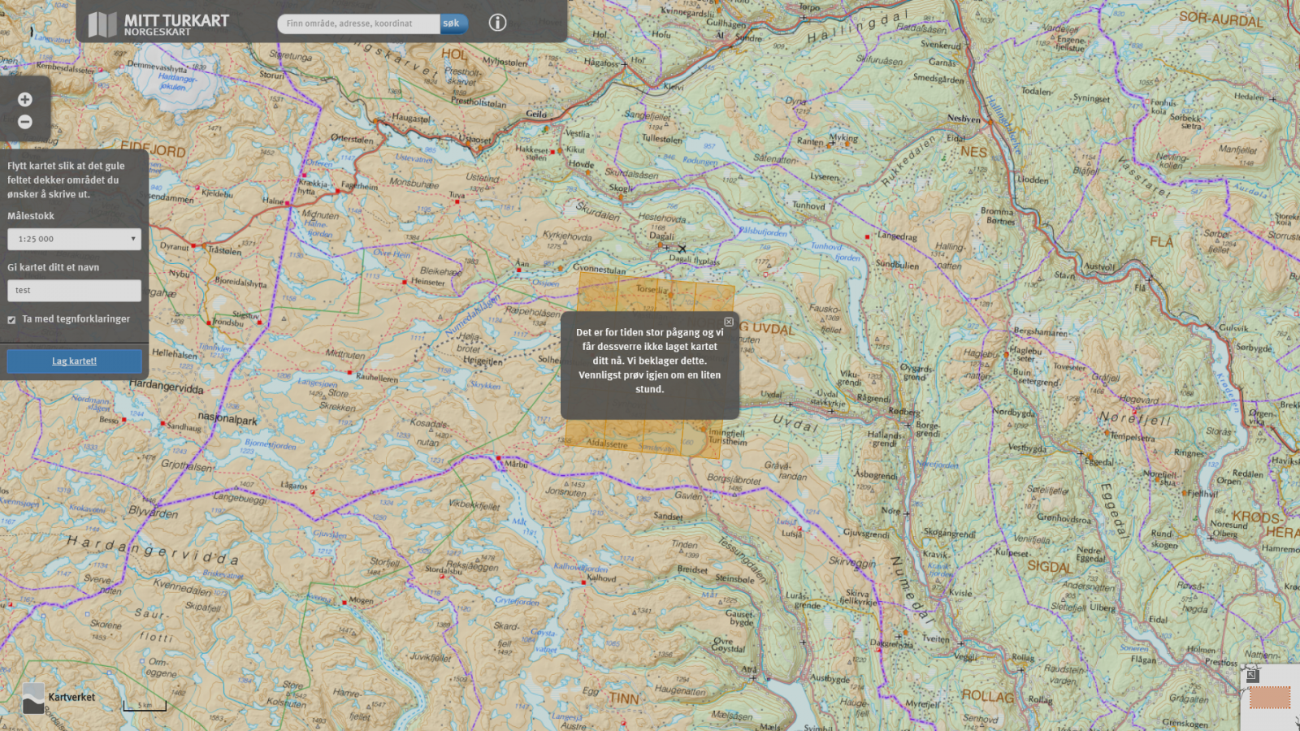
Task: Zoom out using the minus button
Action: point(25,122)
